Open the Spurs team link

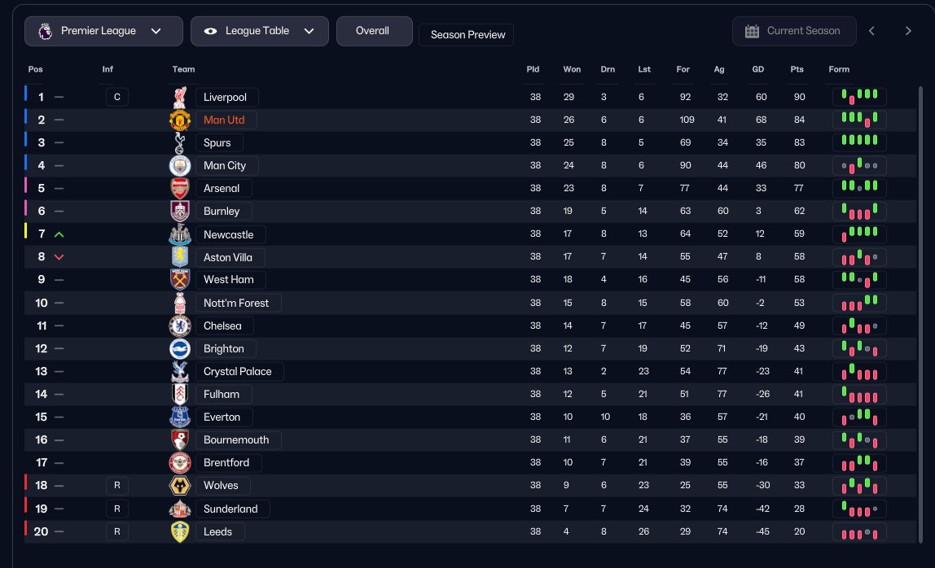click(217, 143)
